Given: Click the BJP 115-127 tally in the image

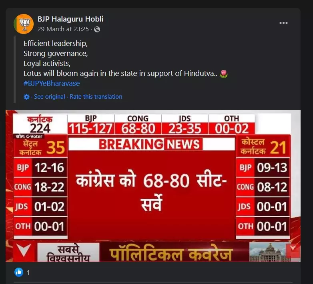Looking at the screenshot, I should [x=91, y=125].
